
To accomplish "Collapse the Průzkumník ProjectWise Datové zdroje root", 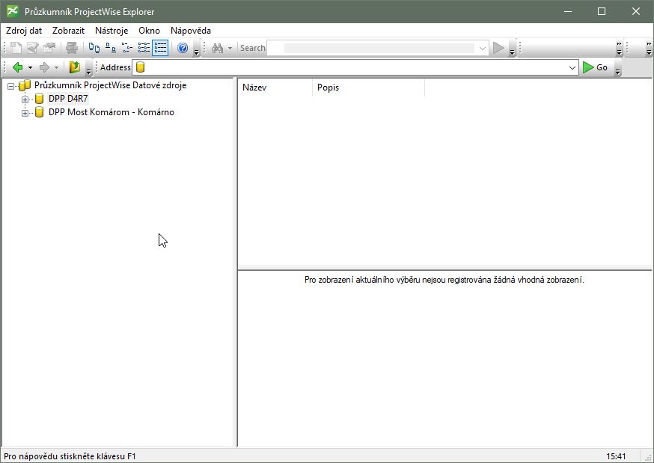I will pyautogui.click(x=11, y=86).
